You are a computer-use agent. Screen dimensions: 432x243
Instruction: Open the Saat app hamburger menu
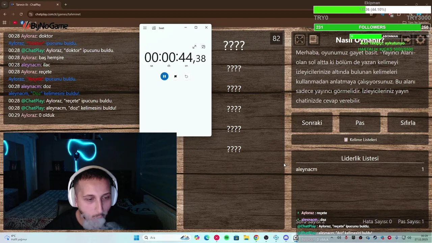click(x=145, y=28)
